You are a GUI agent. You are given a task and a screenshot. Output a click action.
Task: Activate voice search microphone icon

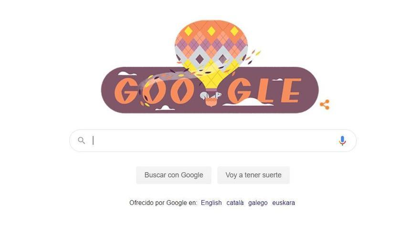tap(342, 141)
